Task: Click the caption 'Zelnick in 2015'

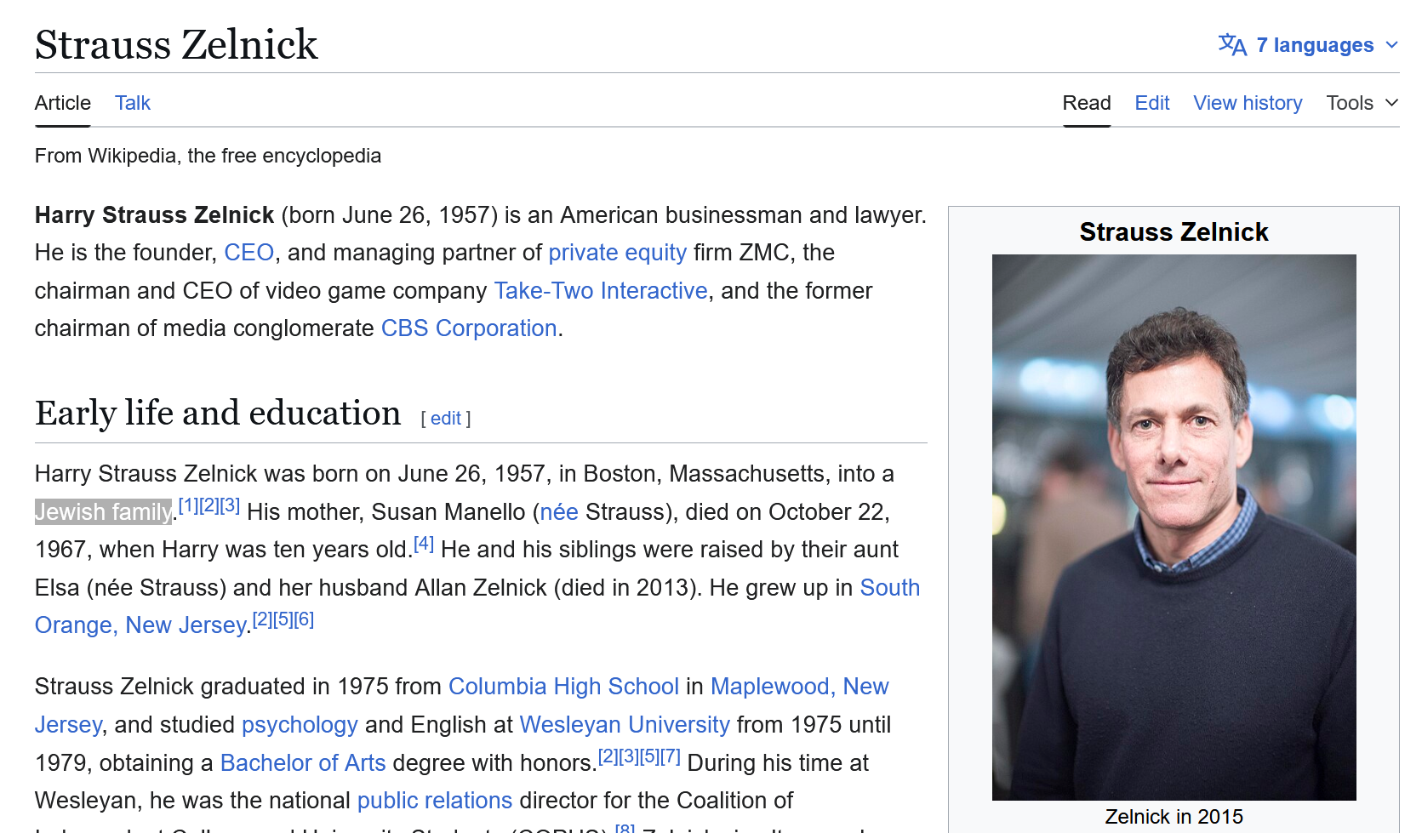Action: pos(1174,817)
